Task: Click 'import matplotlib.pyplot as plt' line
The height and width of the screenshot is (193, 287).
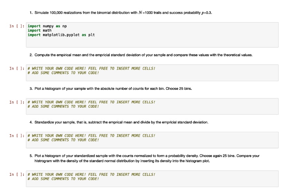Action: [61, 35]
